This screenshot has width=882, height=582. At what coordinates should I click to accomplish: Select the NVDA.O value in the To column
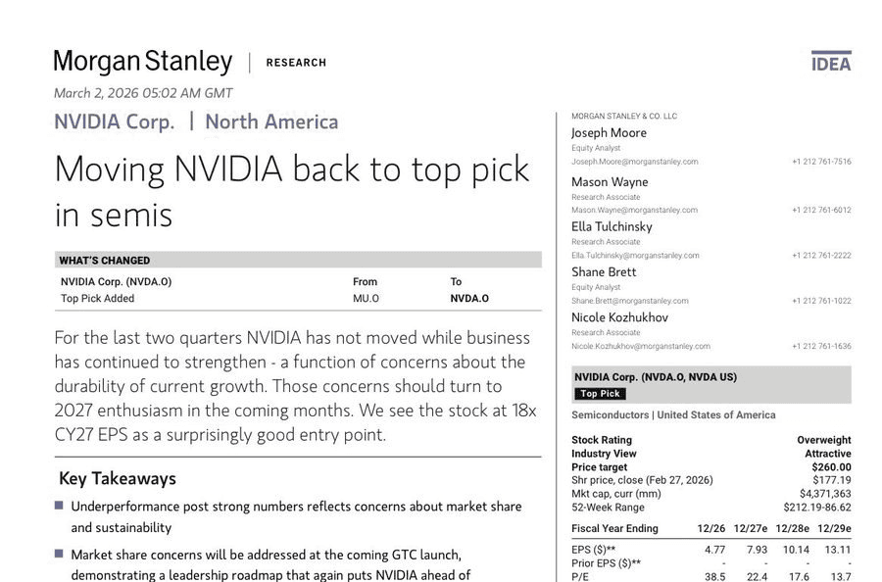click(469, 299)
